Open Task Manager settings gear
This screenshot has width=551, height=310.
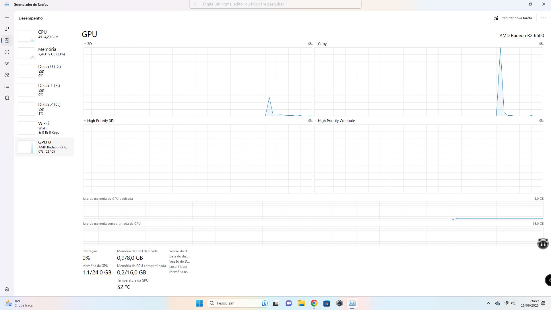click(x=7, y=289)
